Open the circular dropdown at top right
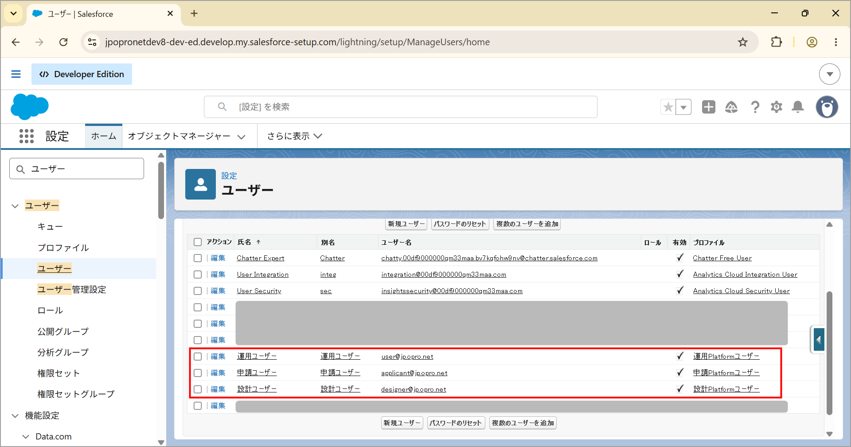851x447 pixels. point(830,74)
